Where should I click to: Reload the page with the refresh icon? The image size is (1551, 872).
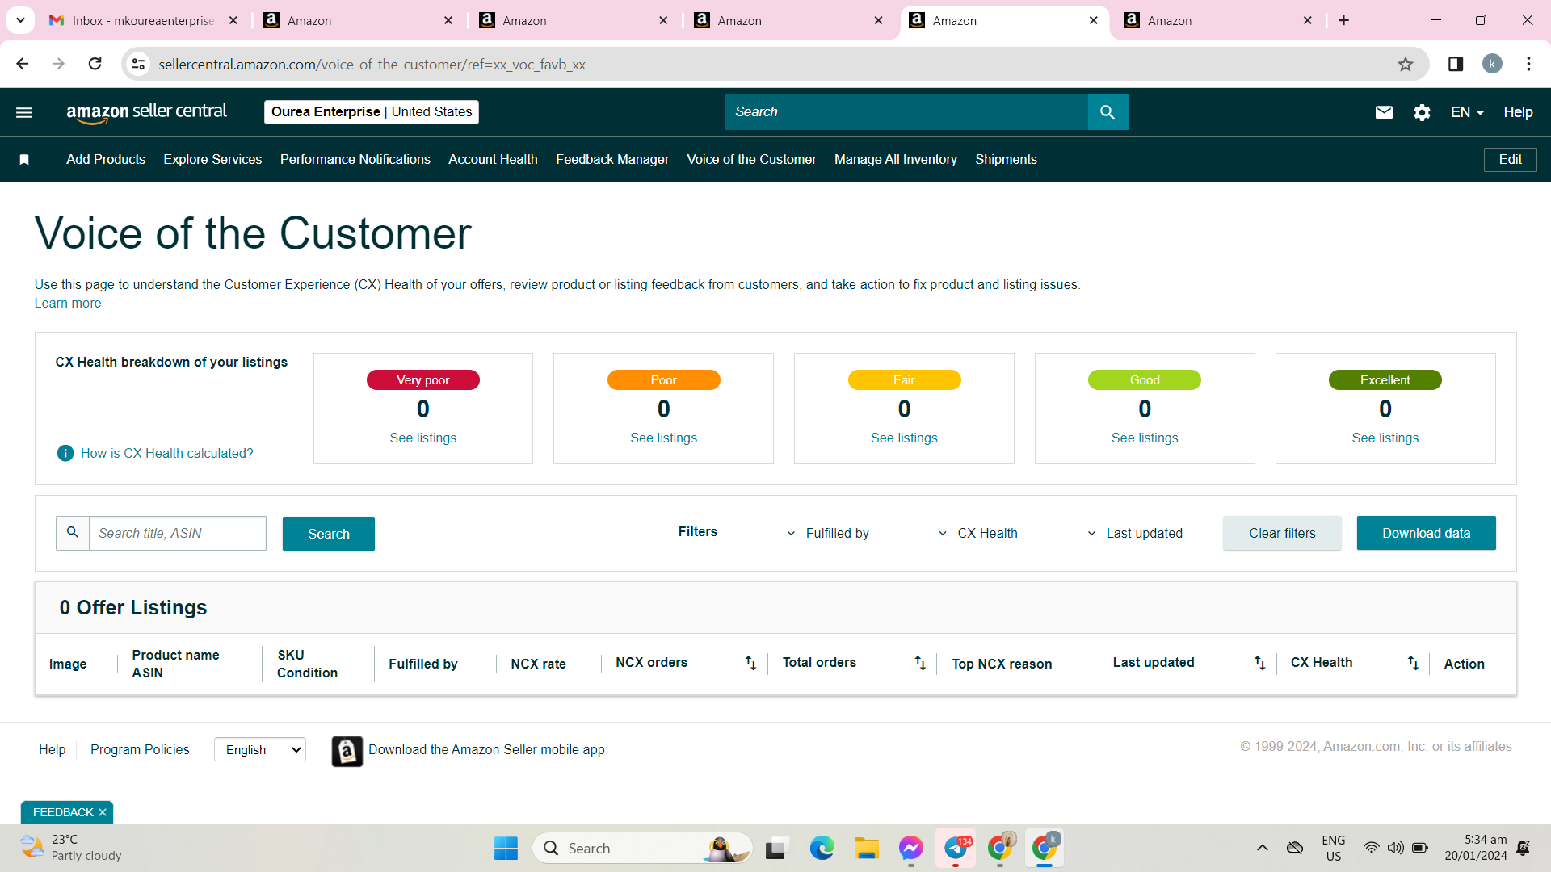tap(95, 64)
